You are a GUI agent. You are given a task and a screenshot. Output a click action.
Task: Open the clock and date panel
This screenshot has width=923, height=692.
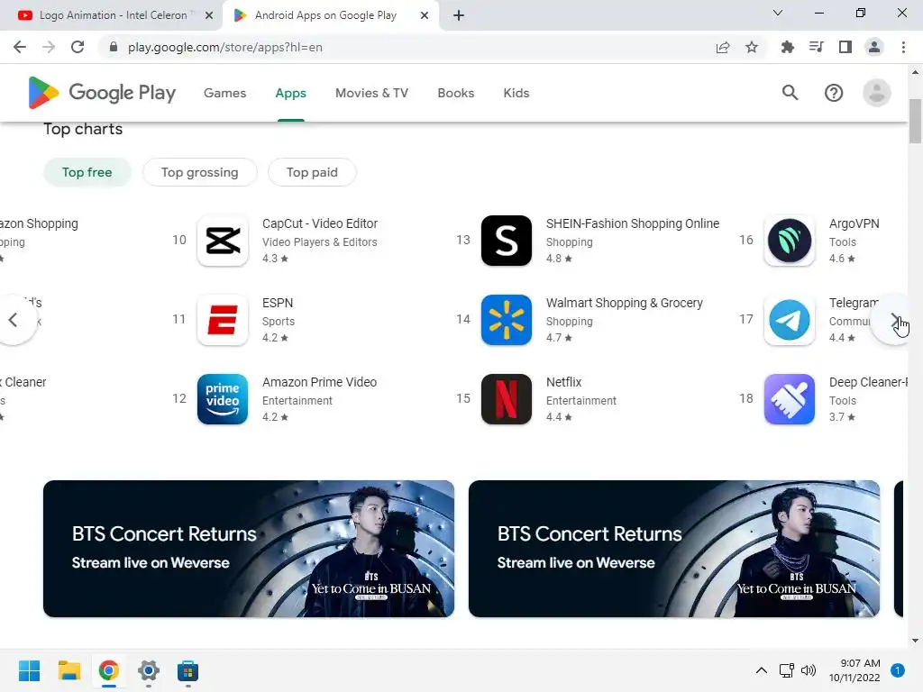[854, 670]
